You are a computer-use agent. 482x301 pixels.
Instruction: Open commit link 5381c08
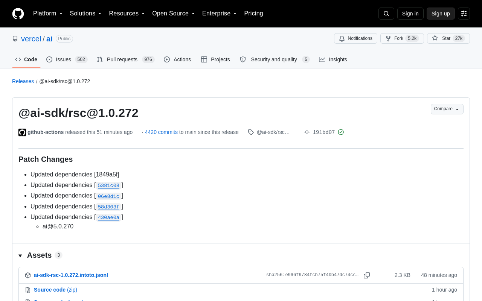click(x=108, y=185)
